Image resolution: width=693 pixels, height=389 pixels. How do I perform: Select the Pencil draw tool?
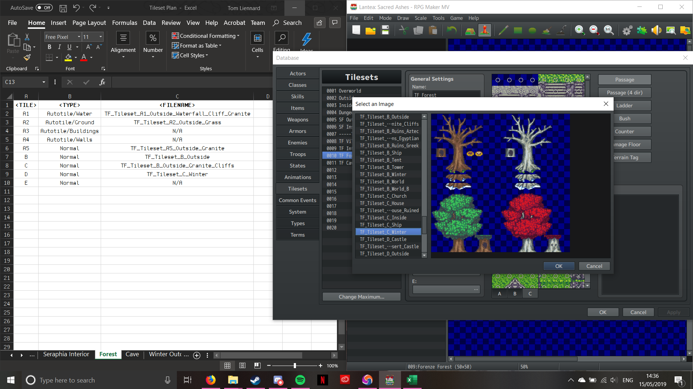pos(503,31)
